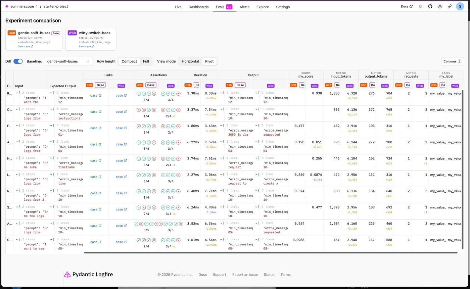Click the table's horizontal scrollbar

270,252
